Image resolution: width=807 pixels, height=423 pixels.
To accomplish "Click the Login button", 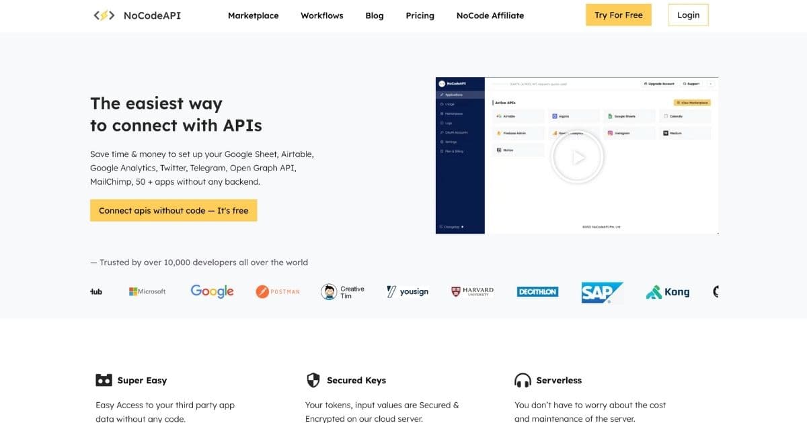I will (688, 15).
